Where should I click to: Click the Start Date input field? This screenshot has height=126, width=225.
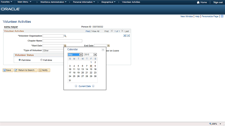53,45
